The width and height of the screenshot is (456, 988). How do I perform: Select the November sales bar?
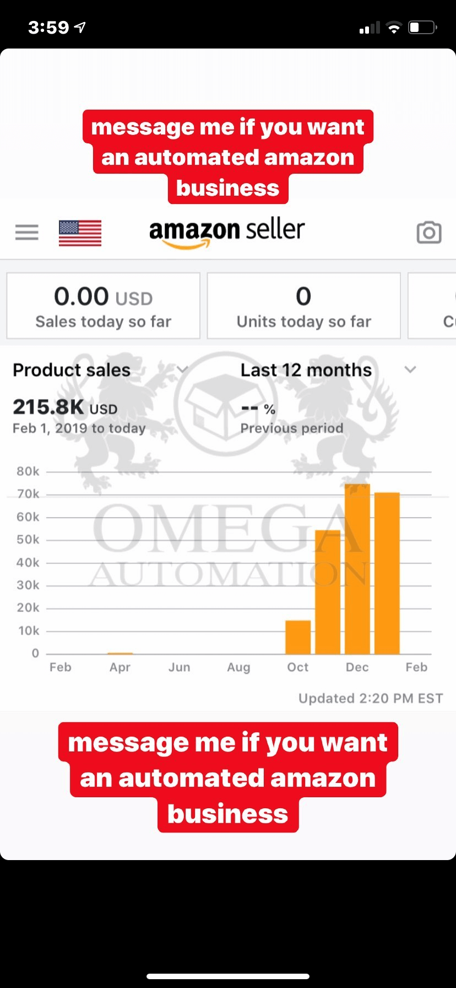tap(328, 592)
